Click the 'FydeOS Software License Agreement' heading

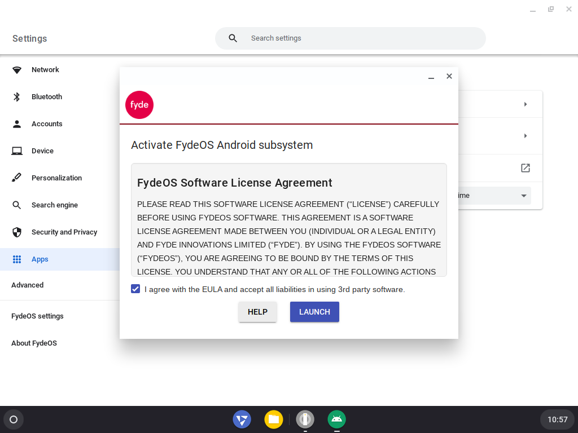coord(234,183)
